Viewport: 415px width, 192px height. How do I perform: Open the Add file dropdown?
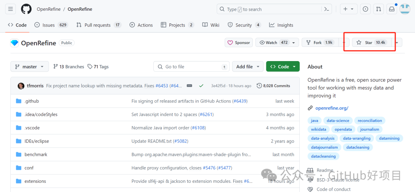point(248,67)
